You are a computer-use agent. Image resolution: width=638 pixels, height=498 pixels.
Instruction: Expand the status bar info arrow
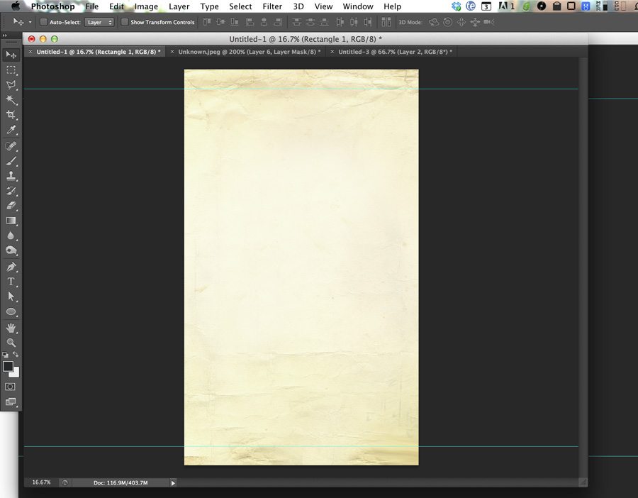(173, 483)
